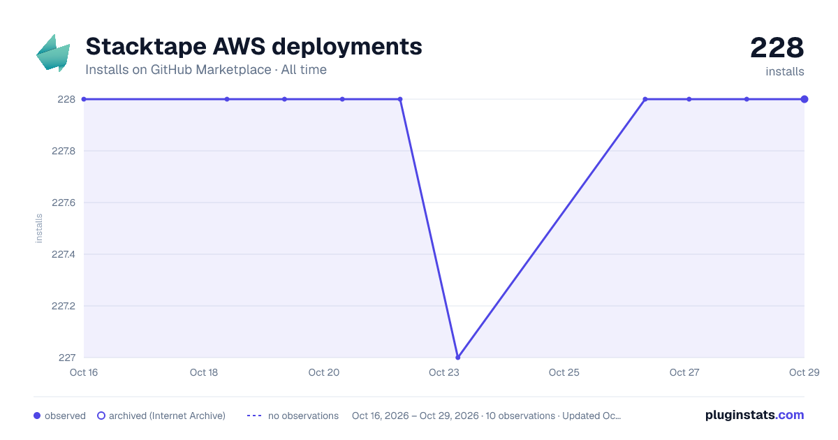Image resolution: width=838 pixels, height=440 pixels.
Task: Click the y-axis tick label 227.4
Action: point(64,254)
